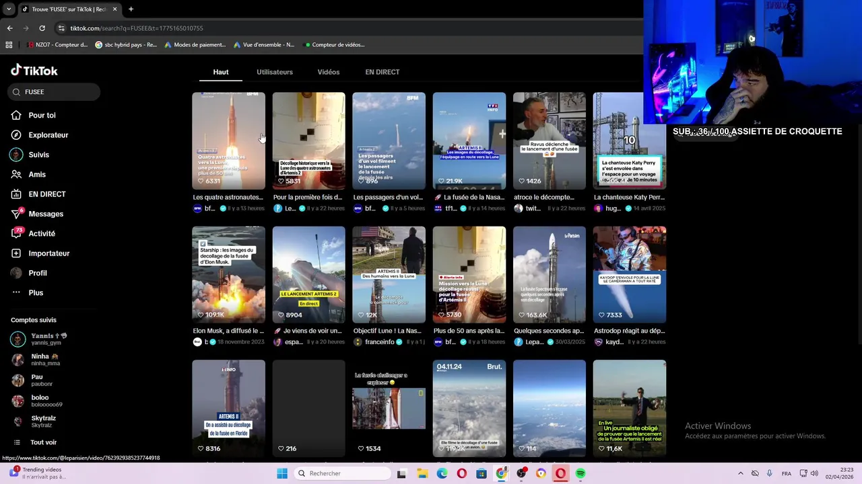Switch to the Vidéos tab

pyautogui.click(x=329, y=72)
